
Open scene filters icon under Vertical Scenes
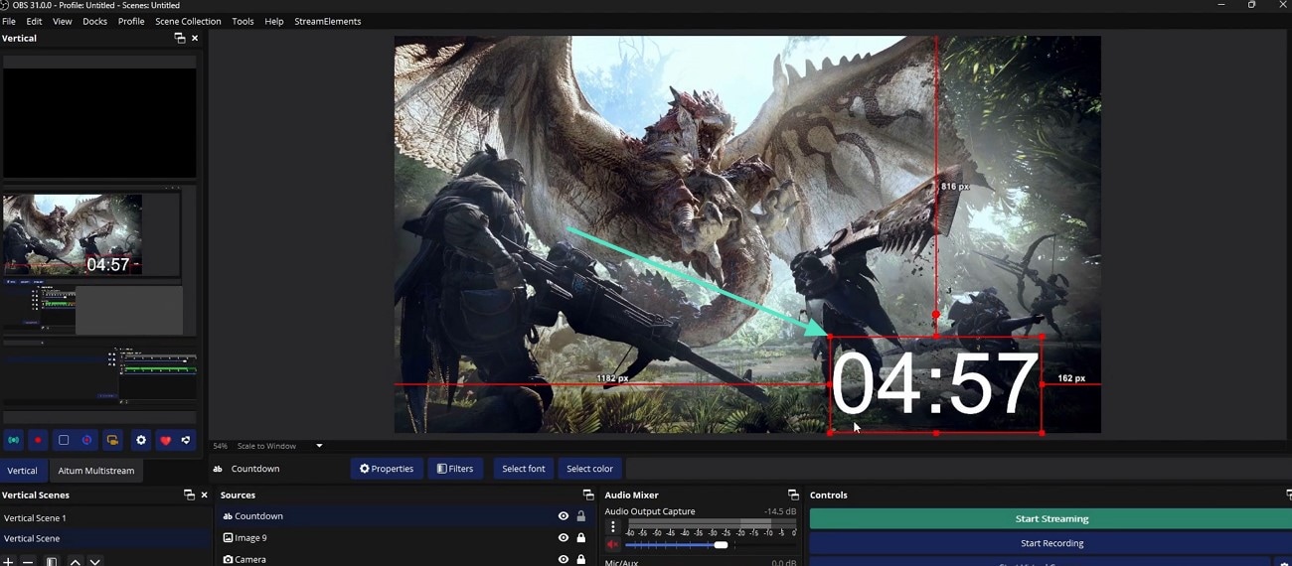point(52,562)
